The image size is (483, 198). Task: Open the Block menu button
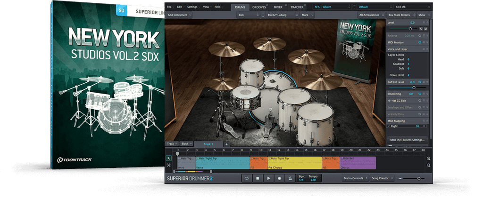point(186,143)
